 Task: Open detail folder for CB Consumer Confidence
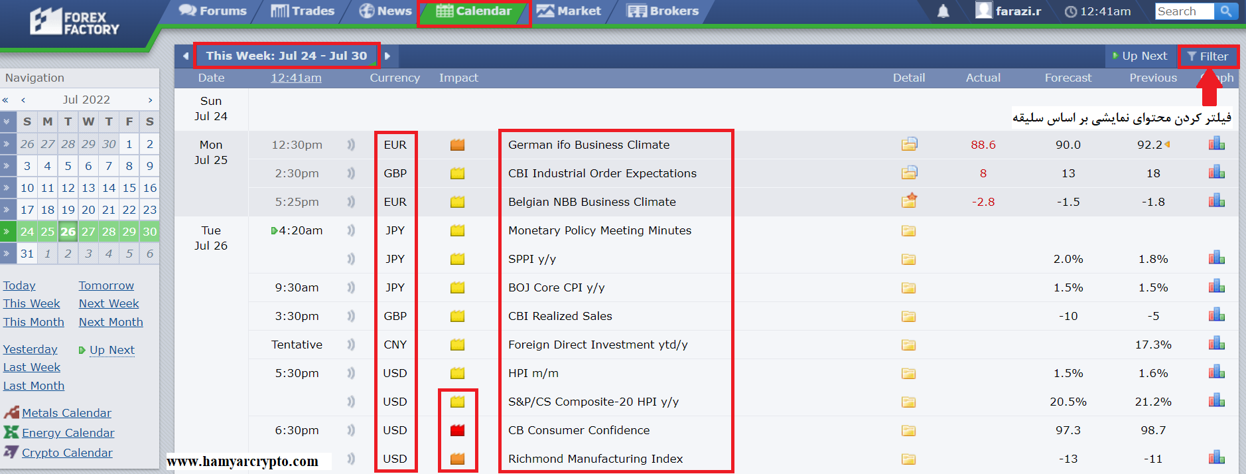click(908, 431)
